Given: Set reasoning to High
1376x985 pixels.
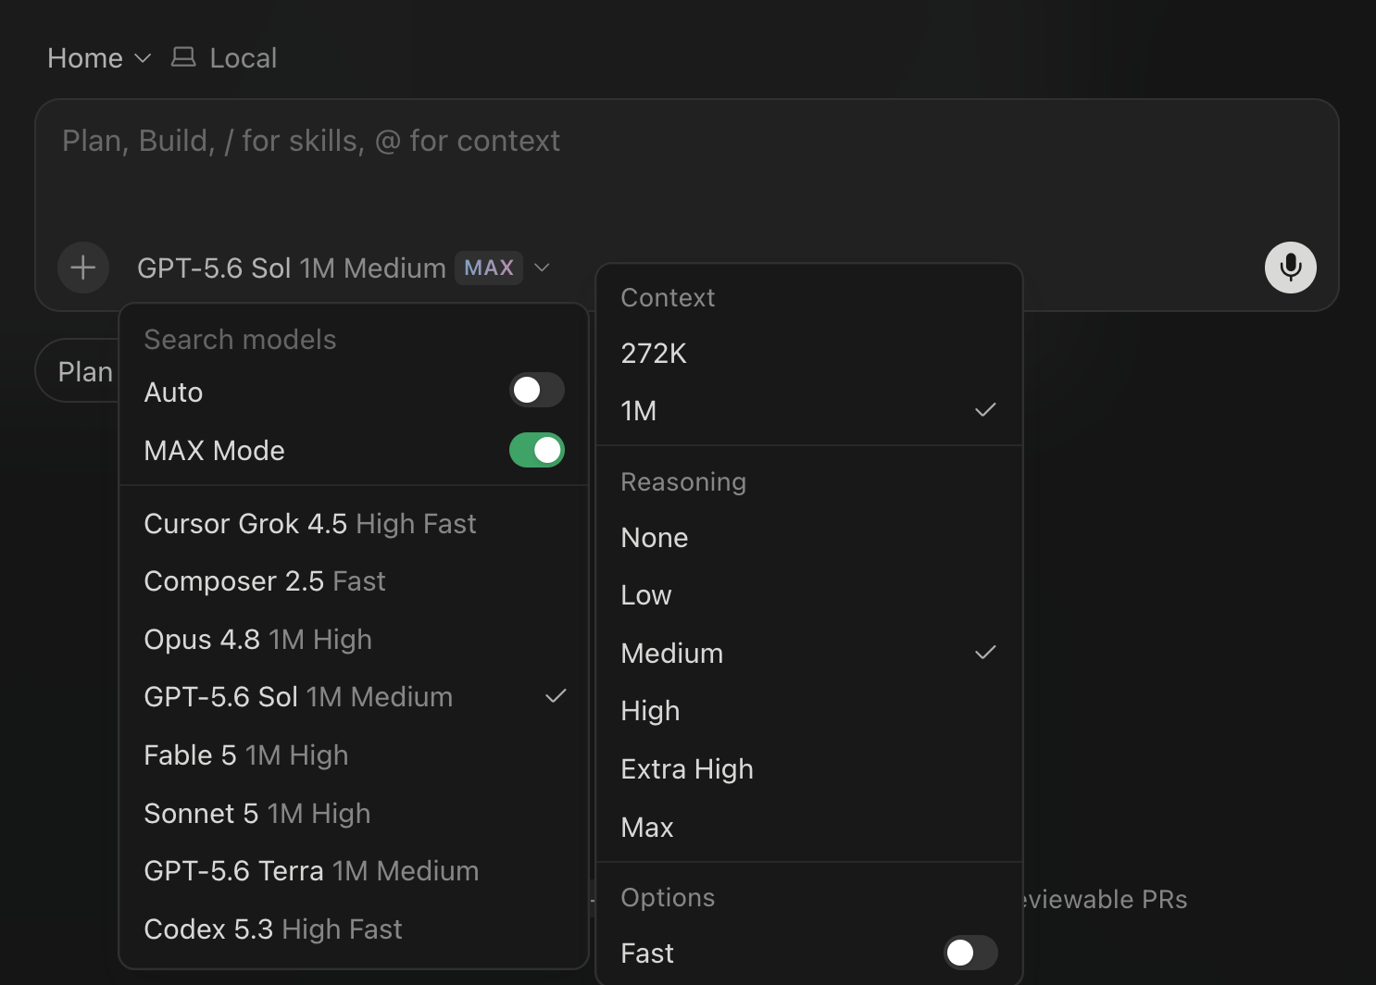Looking at the screenshot, I should coord(809,711).
